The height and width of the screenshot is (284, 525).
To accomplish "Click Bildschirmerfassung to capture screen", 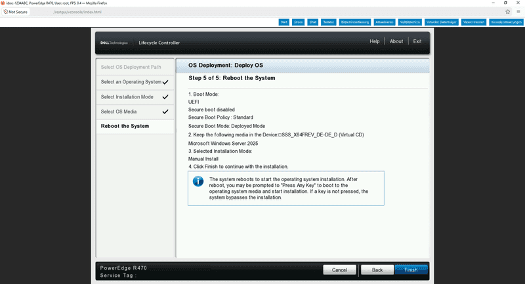I will 355,22.
